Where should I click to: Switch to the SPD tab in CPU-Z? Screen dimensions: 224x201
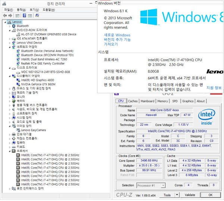(175, 101)
